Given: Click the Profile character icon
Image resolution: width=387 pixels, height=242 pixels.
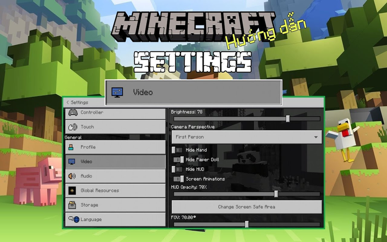Looking at the screenshot, I should [71, 147].
